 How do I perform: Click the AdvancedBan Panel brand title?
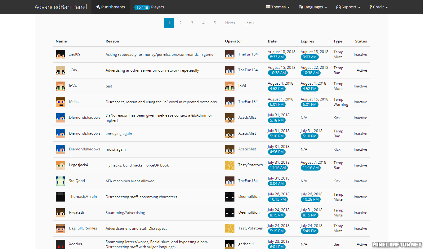click(x=61, y=7)
